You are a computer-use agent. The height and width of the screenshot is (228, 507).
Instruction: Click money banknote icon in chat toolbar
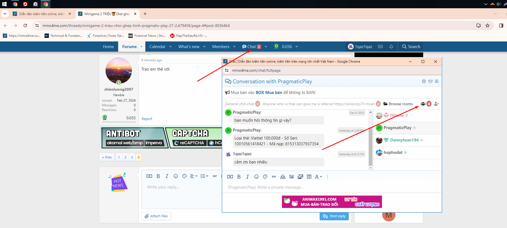click(x=230, y=177)
